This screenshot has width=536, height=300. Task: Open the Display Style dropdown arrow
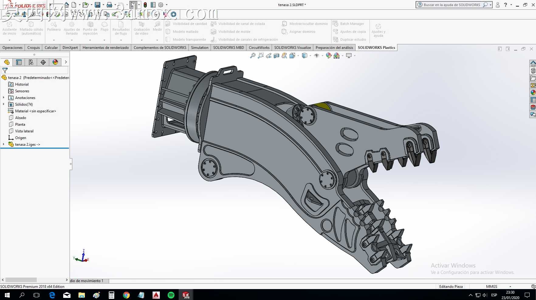(310, 56)
